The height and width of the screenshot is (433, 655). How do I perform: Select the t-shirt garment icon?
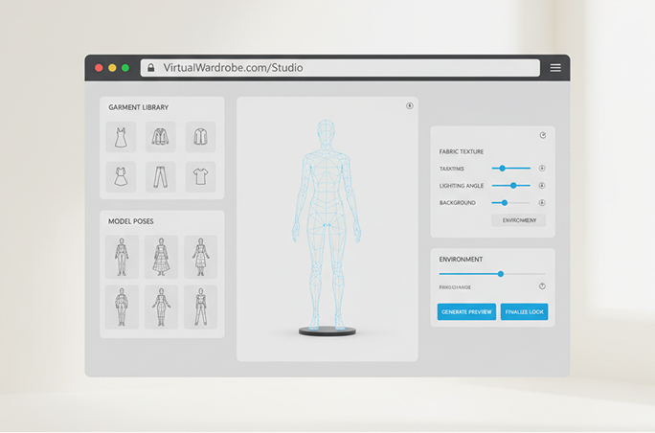tap(200, 176)
